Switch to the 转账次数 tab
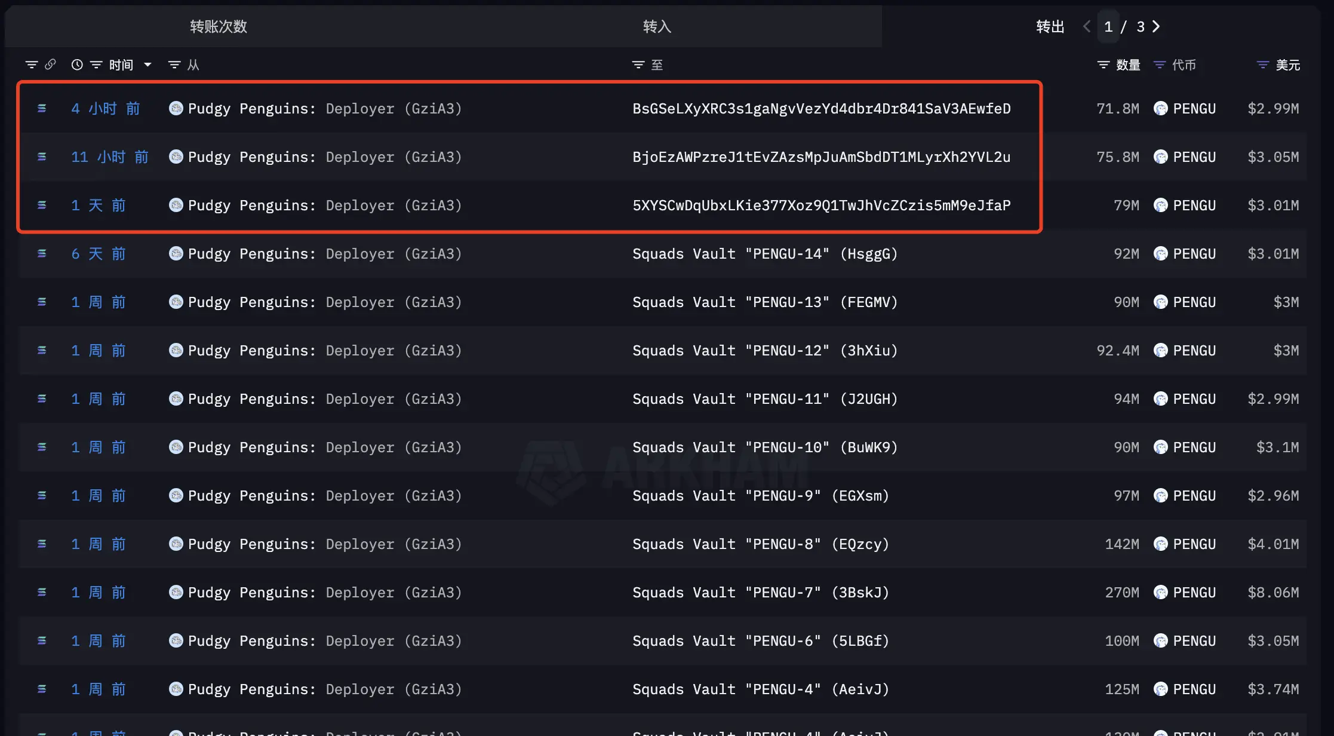This screenshot has width=1334, height=736. [219, 26]
